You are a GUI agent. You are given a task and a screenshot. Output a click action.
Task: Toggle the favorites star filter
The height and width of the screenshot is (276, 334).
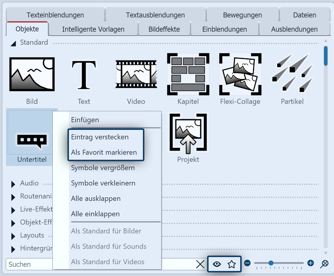click(x=232, y=264)
